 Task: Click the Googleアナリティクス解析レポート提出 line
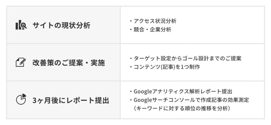tap(183, 92)
